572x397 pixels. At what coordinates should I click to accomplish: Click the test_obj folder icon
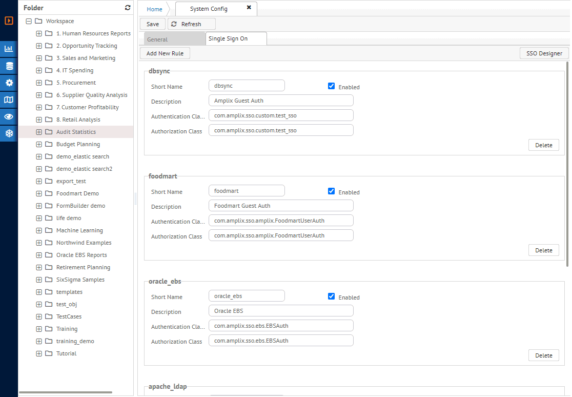tap(49, 304)
